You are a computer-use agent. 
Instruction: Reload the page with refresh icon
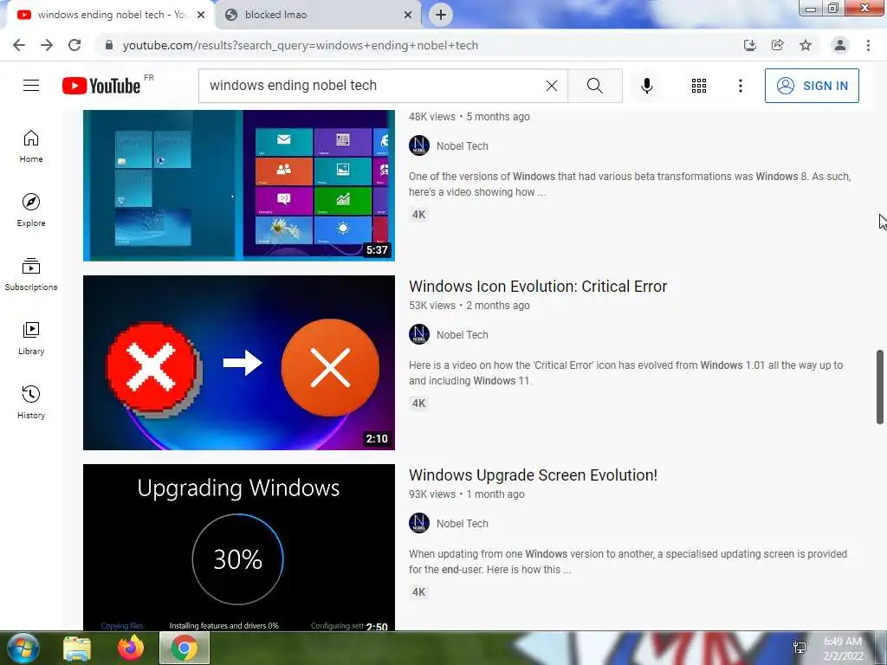74,45
